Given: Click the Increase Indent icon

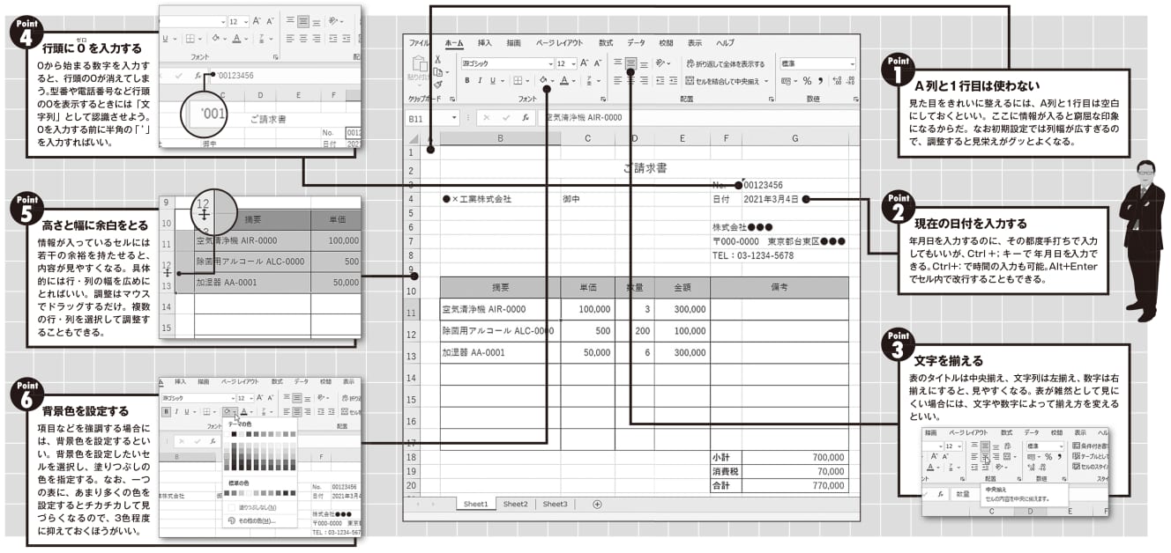Looking at the screenshot, I should [673, 81].
